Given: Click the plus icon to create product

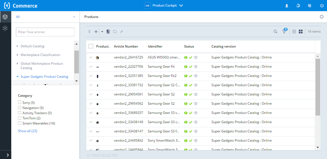Looking at the screenshot, I should coord(96,32).
